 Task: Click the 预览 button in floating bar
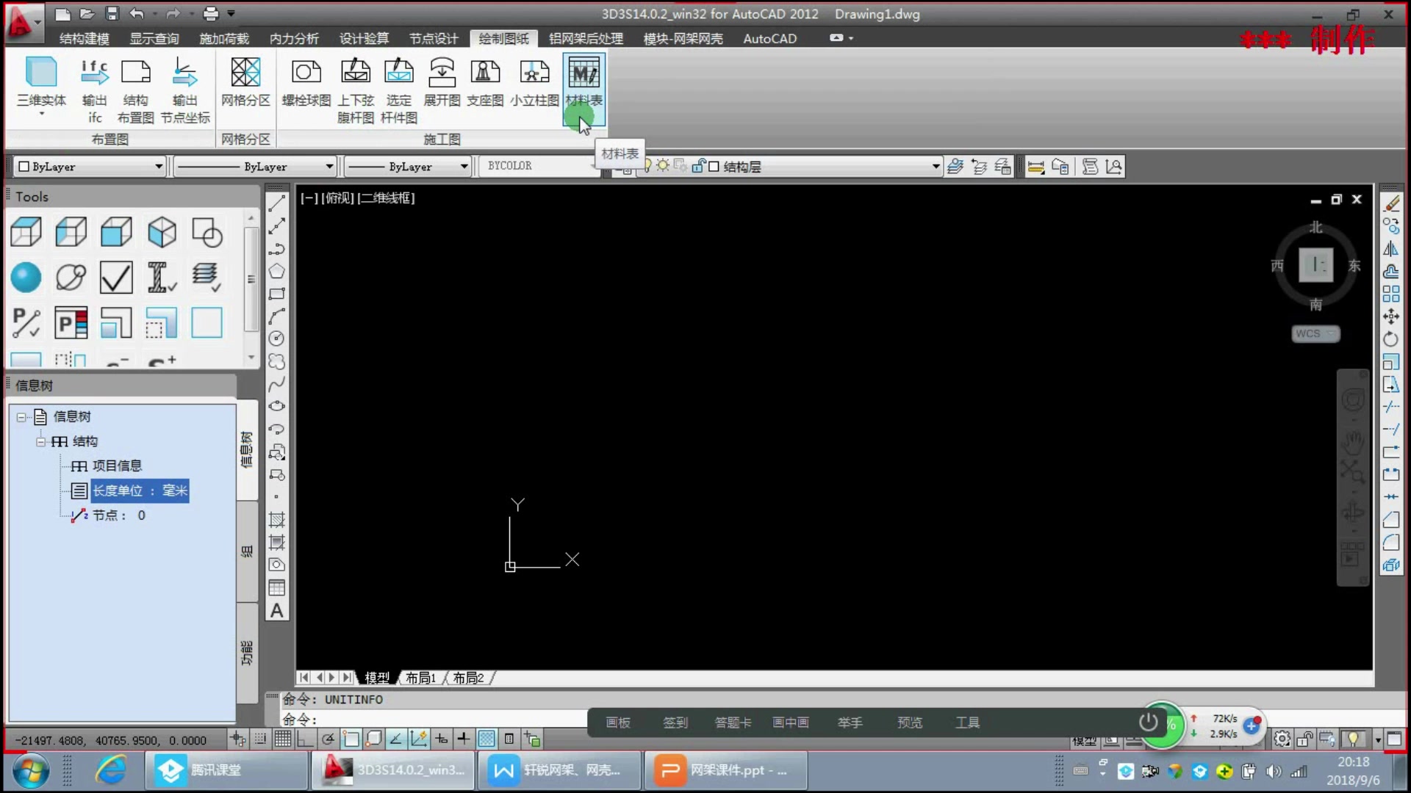[909, 723]
